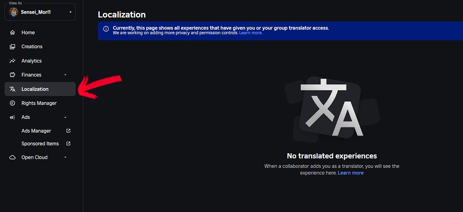Click the info icon in blue banner
463x212 pixels.
click(106, 29)
